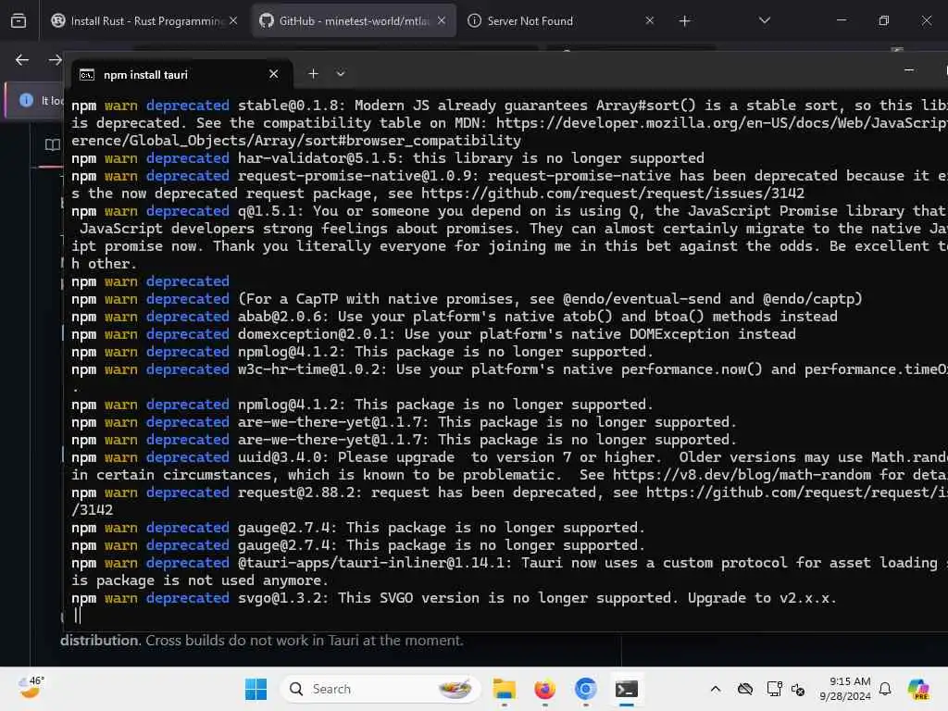The image size is (948, 711).
Task: Add a new terminal tab
Action: coord(313,74)
